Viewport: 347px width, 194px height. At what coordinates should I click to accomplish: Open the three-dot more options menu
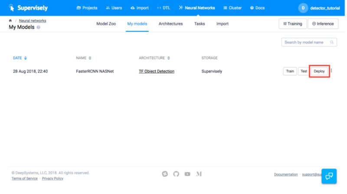(x=331, y=71)
